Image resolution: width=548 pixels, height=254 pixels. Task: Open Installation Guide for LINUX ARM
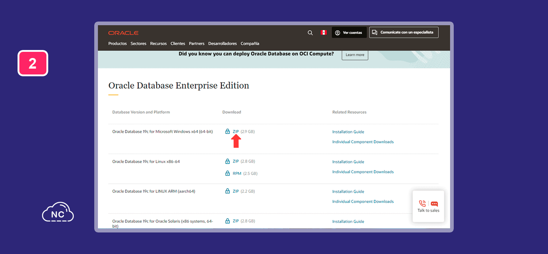point(348,192)
